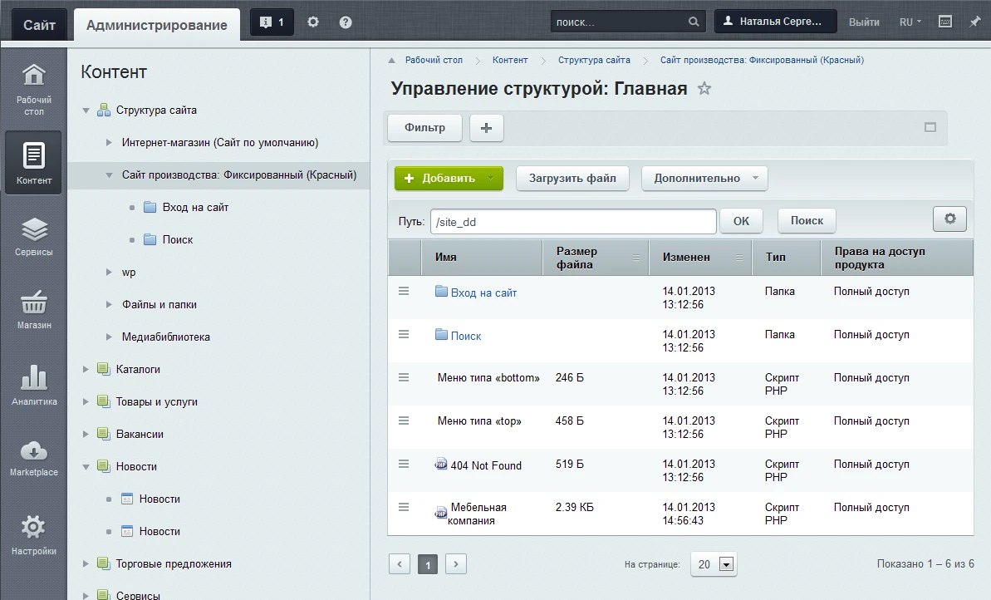
Task: Select Торговые предложения in the tree
Action: (173, 563)
